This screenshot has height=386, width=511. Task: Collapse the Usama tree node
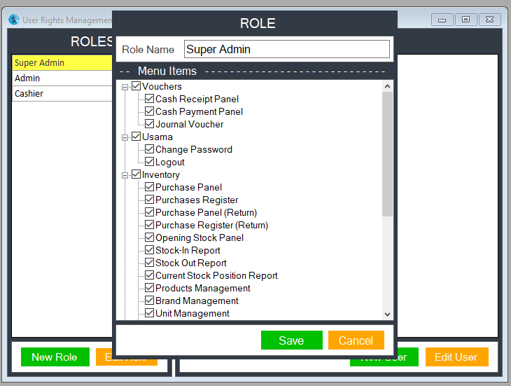(x=125, y=137)
